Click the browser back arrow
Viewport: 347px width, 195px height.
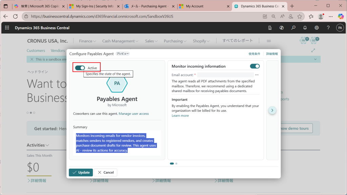pos(6,16)
